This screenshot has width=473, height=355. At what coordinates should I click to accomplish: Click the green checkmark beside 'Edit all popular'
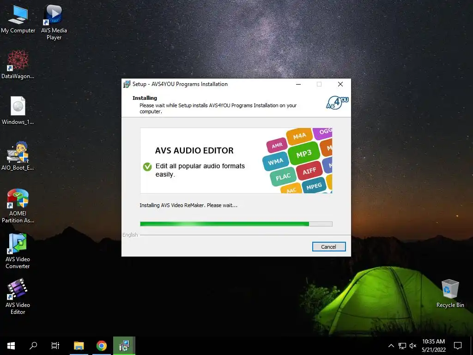(x=147, y=166)
